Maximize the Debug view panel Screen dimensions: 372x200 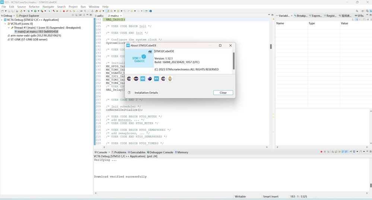point(90,15)
